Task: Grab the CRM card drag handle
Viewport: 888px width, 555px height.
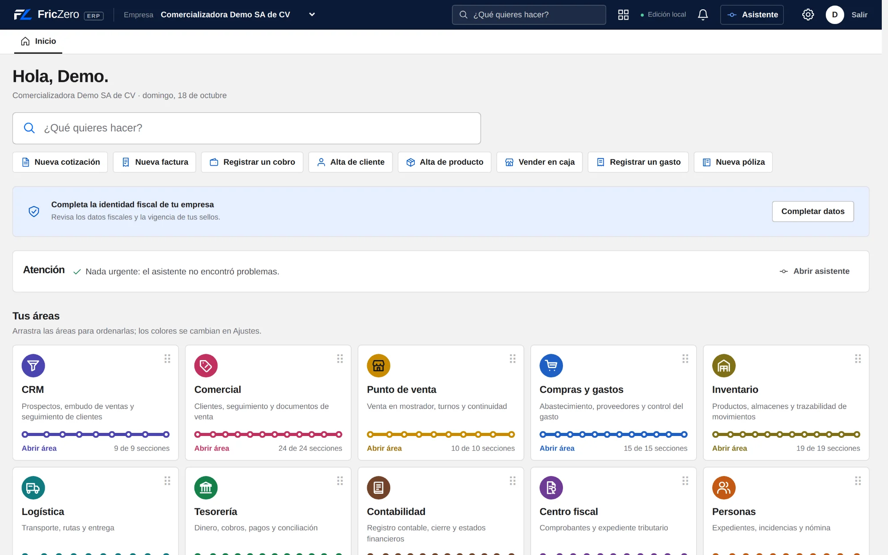Action: click(x=167, y=359)
